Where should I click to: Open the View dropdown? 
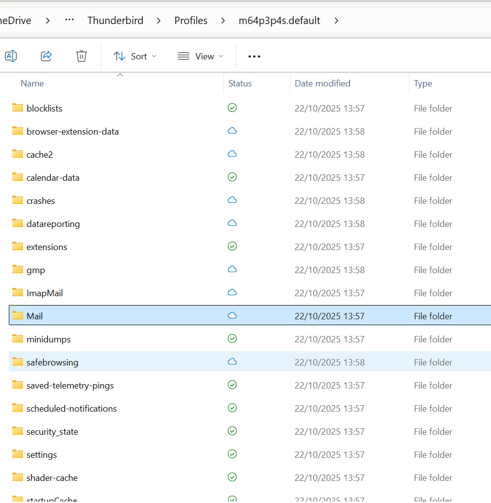point(200,56)
